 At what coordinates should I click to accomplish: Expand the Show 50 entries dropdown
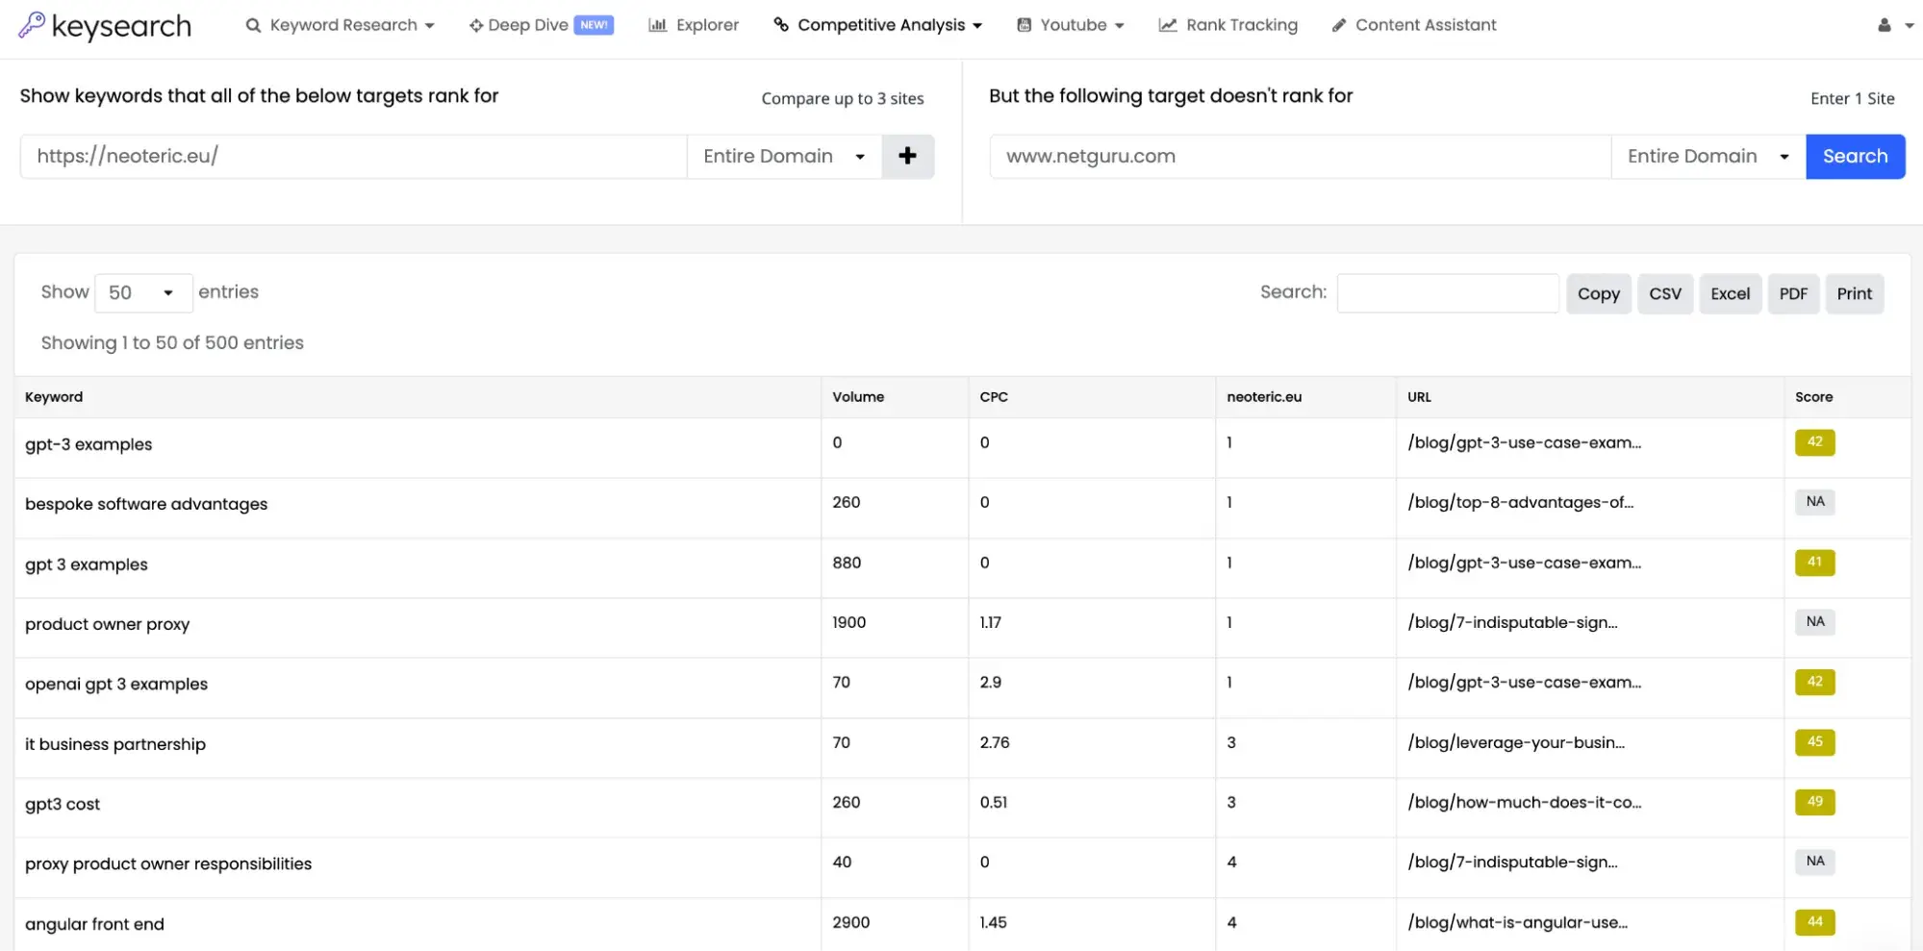pyautogui.click(x=142, y=292)
